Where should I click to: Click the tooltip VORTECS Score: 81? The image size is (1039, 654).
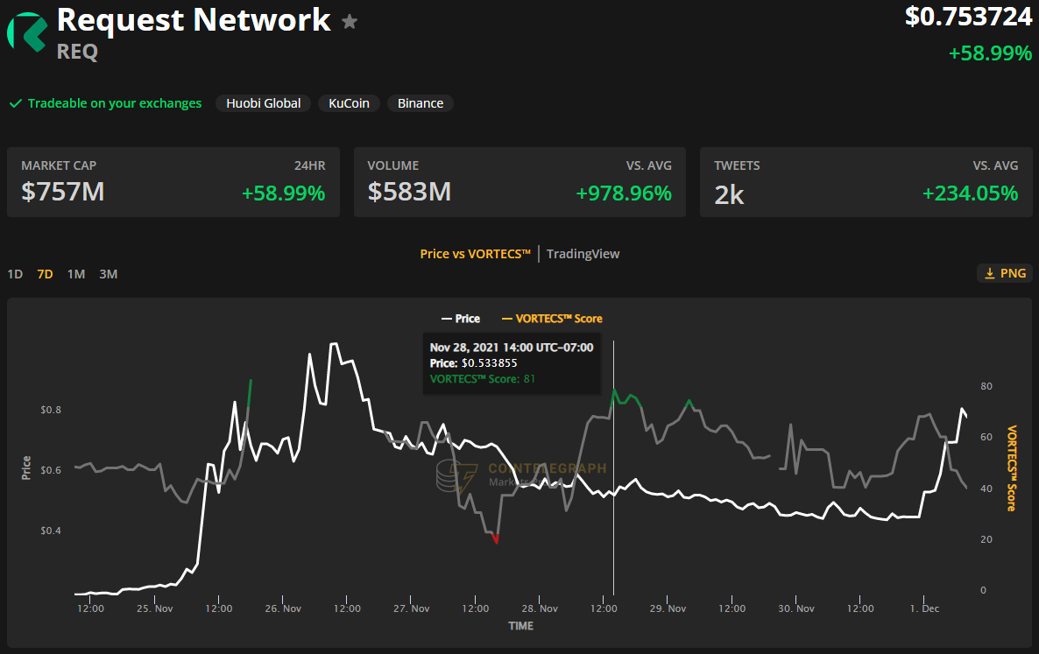pyautogui.click(x=483, y=378)
